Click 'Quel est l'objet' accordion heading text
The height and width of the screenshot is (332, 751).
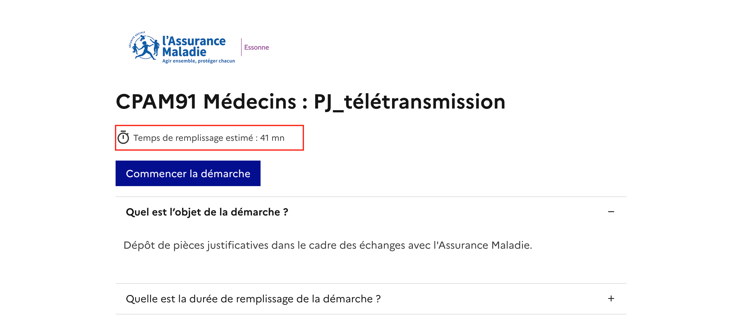pyautogui.click(x=207, y=212)
